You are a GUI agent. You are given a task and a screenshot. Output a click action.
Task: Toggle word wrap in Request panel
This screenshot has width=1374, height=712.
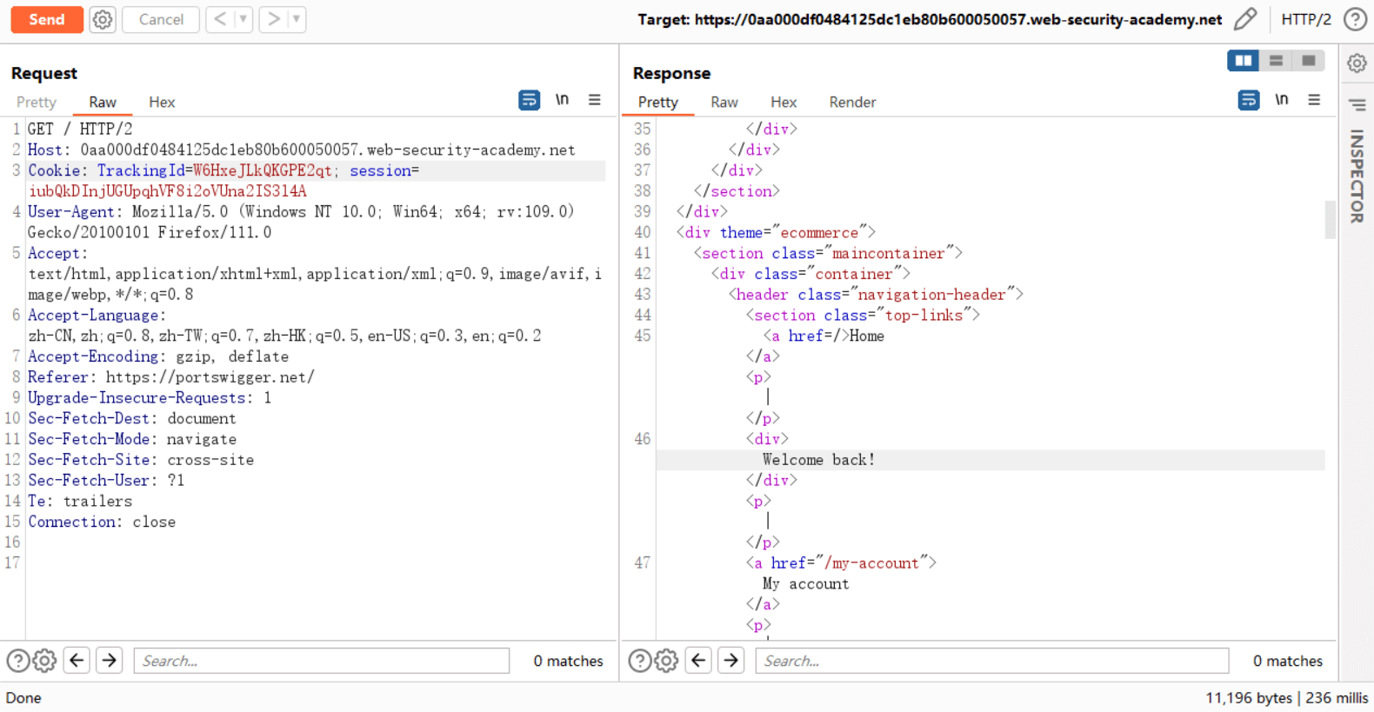(x=529, y=100)
